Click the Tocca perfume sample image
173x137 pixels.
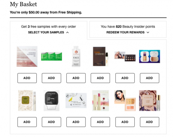(x=27, y=101)
